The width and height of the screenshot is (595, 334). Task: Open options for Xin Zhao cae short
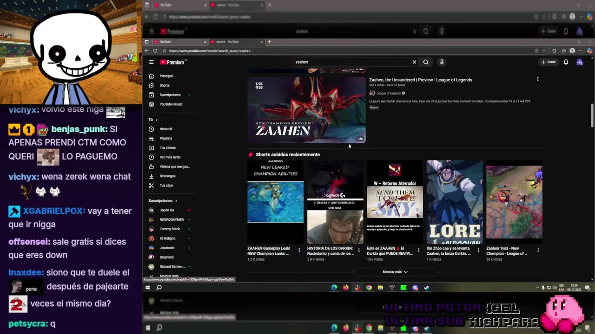tap(478, 250)
